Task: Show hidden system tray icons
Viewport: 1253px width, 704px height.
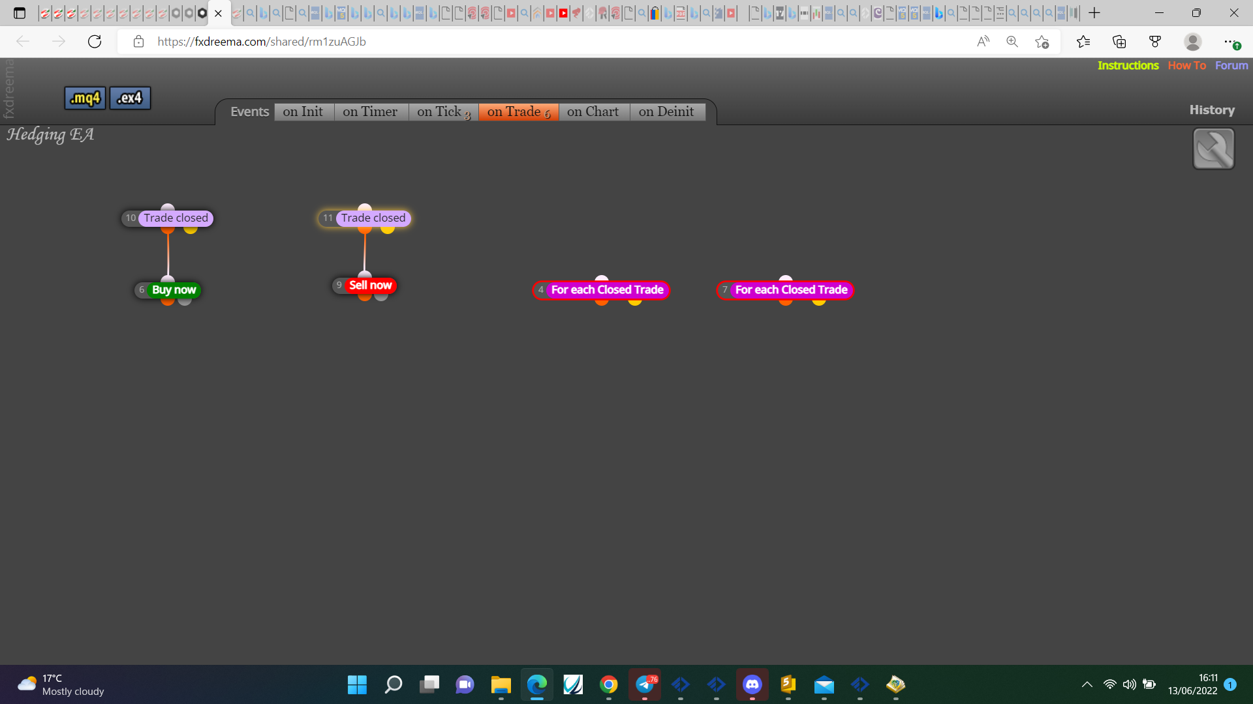Action: click(x=1087, y=684)
